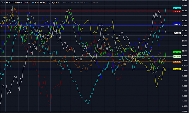
Task: Click the WORLD CURRENCY UNIT / U.S. DOLLAR title
Action: click(x=26, y=2)
